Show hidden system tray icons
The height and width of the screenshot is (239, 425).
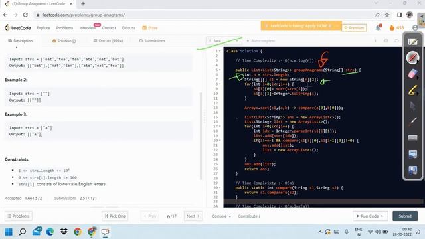(320, 232)
